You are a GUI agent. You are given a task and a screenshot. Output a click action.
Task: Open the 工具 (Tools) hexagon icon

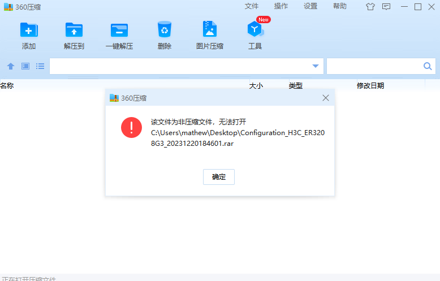[255, 29]
